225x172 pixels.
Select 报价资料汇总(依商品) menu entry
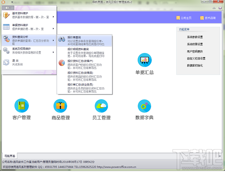(85, 76)
